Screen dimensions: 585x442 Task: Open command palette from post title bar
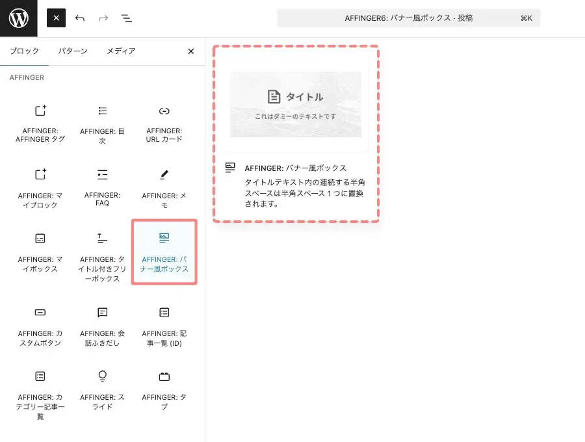(408, 18)
